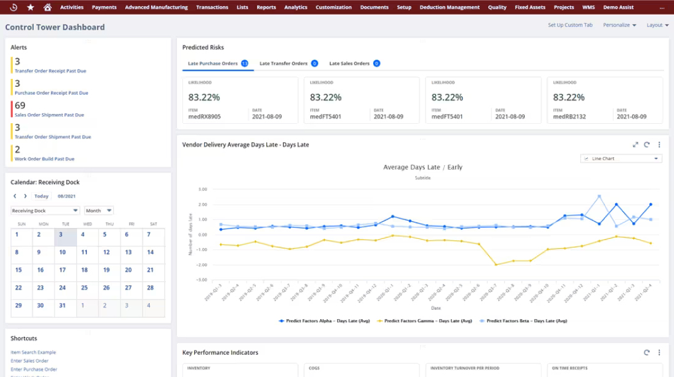Open the Line Chart type dropdown
Image resolution: width=674 pixels, height=377 pixels.
(622, 158)
